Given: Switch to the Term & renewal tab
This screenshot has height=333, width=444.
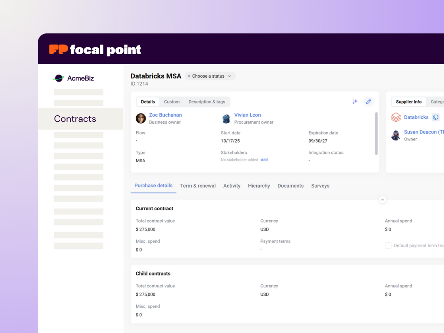Looking at the screenshot, I should coord(198,186).
